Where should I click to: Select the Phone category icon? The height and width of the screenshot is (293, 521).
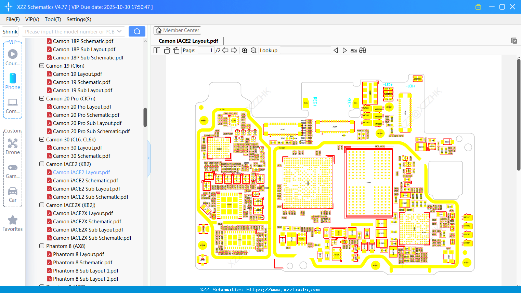(x=13, y=81)
